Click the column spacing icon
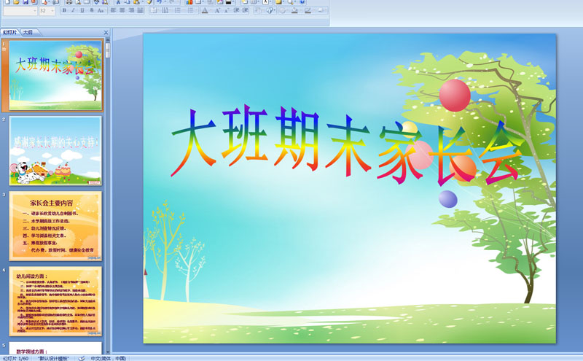Image resolution: width=583 pixels, height=361 pixels. click(165, 10)
